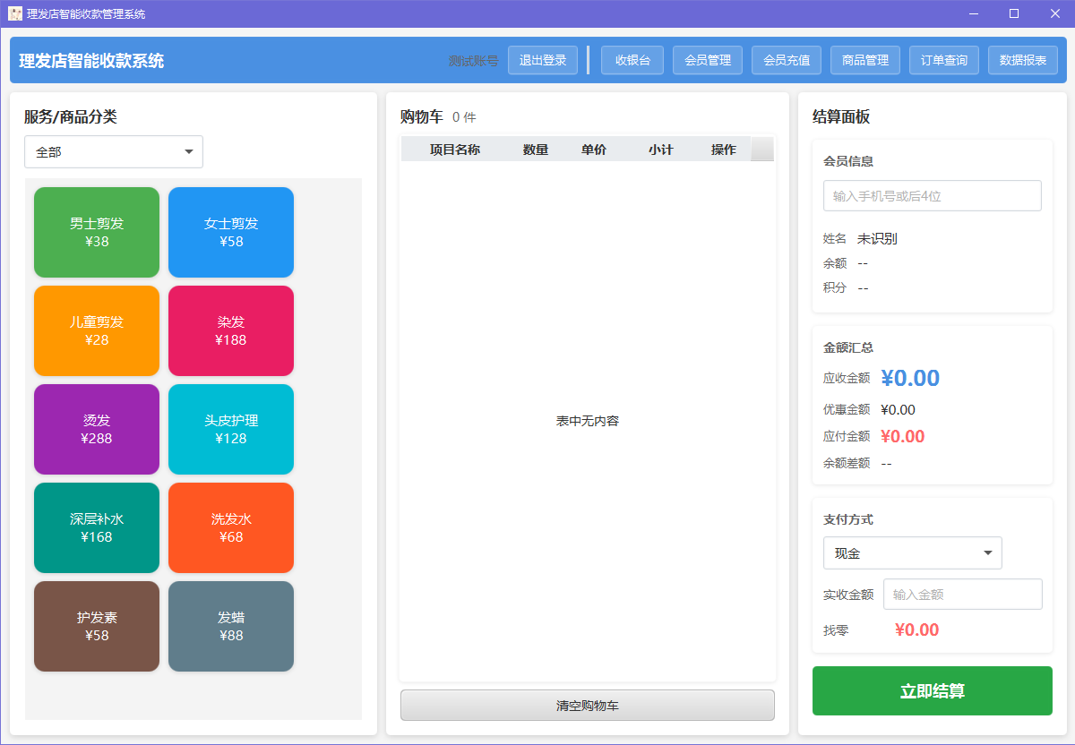
Task: Add 发蜡 ¥88 to the cart
Action: (x=230, y=626)
